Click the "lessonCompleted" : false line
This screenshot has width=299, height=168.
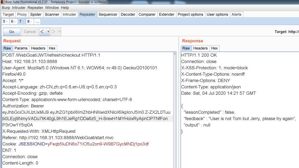[x=209, y=112]
